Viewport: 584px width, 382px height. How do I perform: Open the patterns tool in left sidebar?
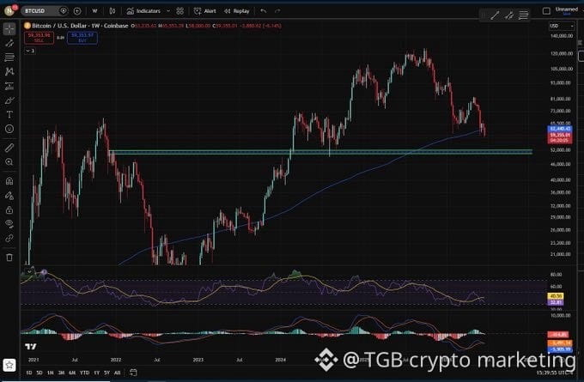(9, 71)
